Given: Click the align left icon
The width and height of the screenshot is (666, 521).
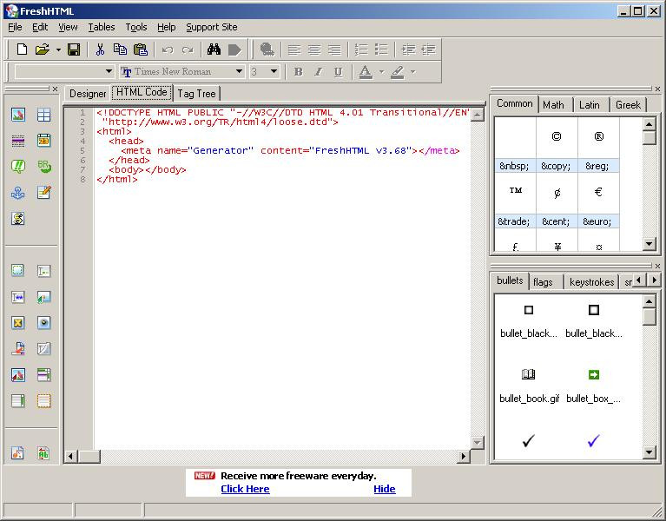Looking at the screenshot, I should tap(294, 49).
